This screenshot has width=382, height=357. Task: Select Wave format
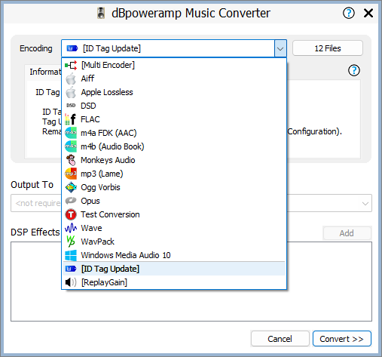[174, 228]
